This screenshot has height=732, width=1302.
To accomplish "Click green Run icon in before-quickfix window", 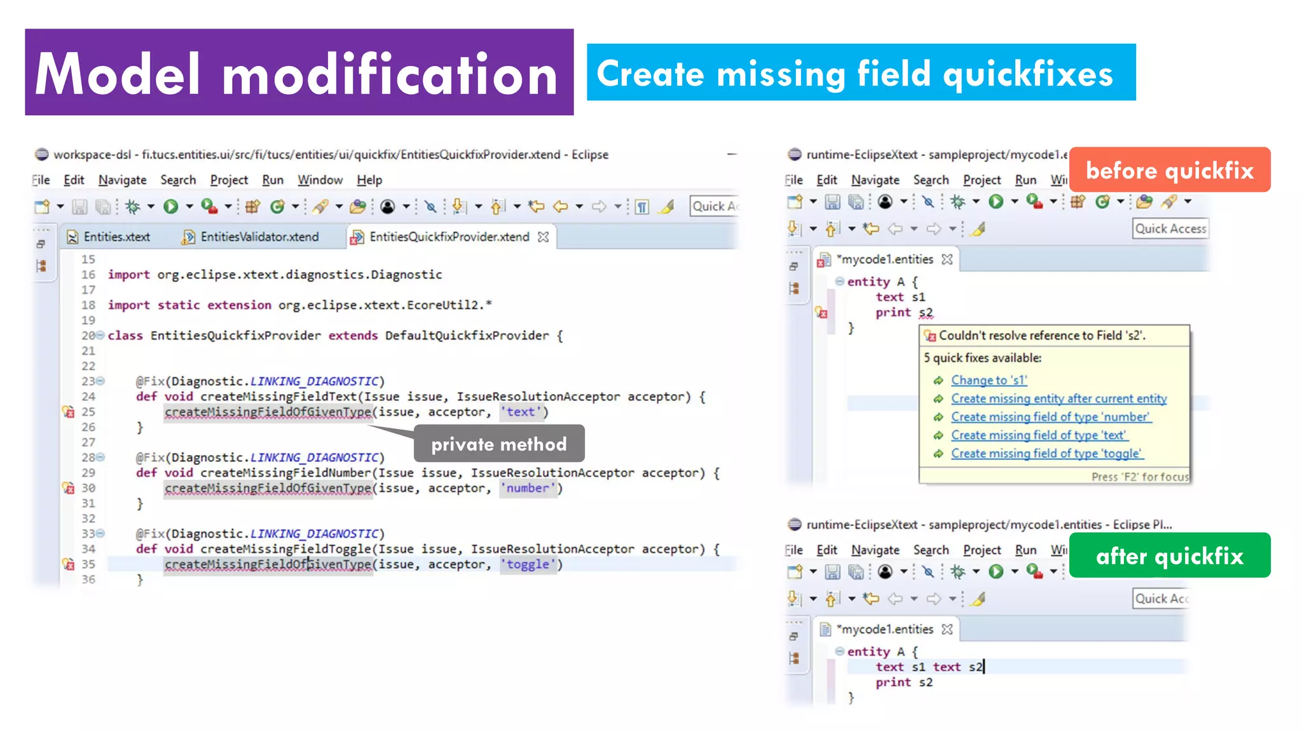I will [996, 202].
